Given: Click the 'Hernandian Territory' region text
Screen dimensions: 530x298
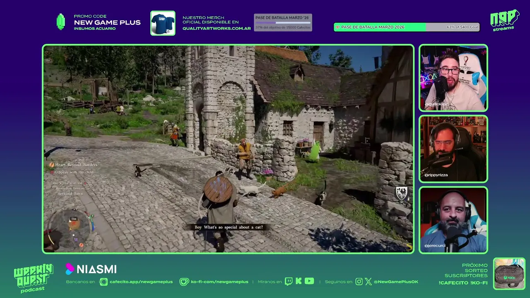Looking at the screenshot, I should [70, 188].
